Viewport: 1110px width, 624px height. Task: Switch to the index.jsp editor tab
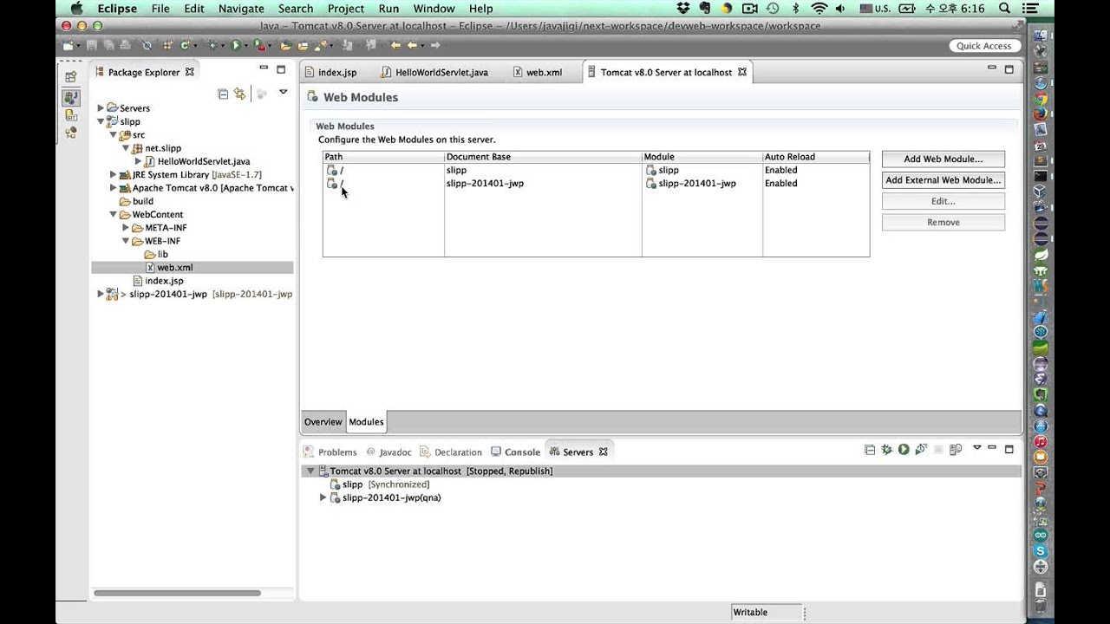(x=336, y=72)
